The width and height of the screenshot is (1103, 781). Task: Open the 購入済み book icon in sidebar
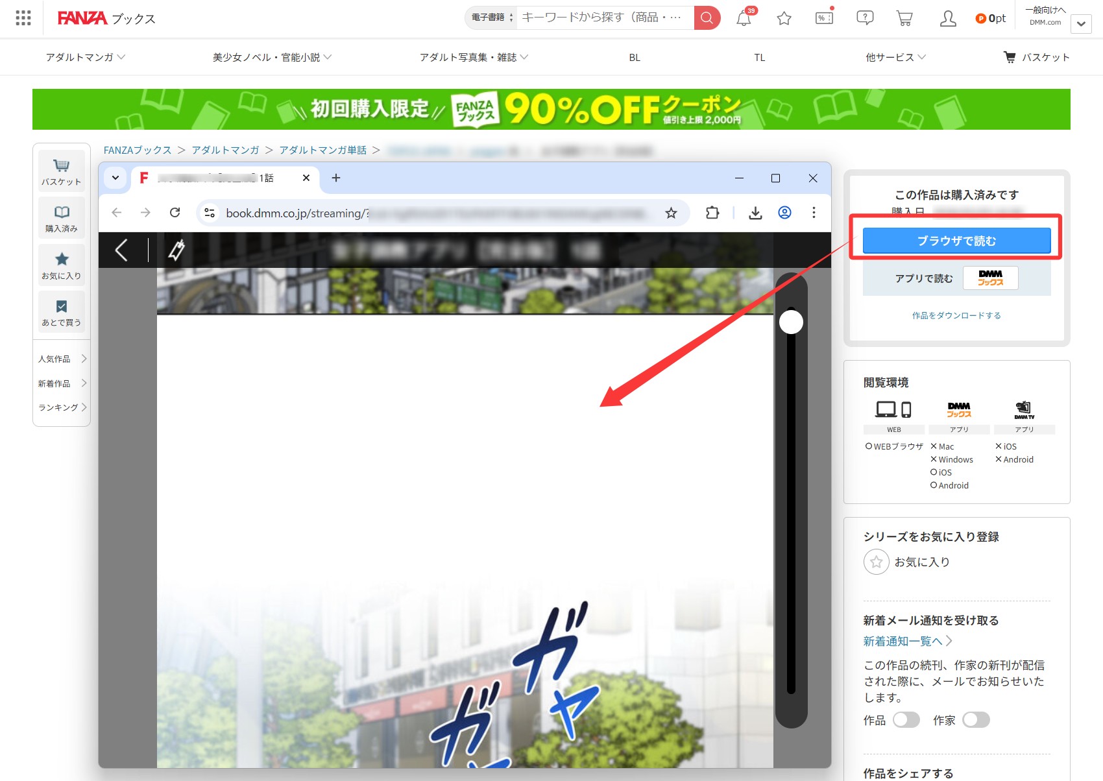point(62,219)
